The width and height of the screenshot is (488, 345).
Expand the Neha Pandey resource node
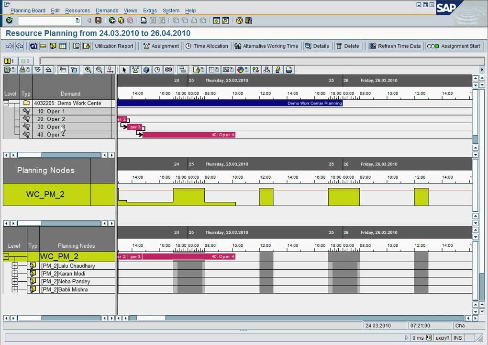[15, 281]
